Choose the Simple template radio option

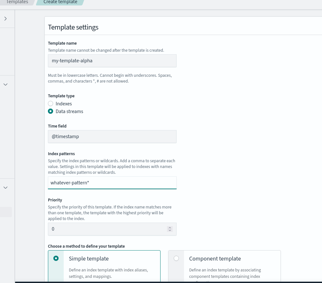56,258
